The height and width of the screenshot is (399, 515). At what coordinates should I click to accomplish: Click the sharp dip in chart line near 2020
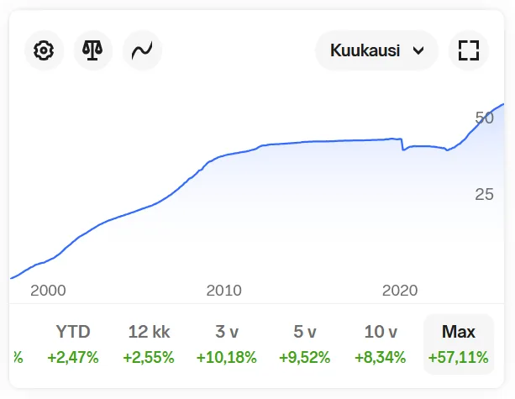[403, 150]
